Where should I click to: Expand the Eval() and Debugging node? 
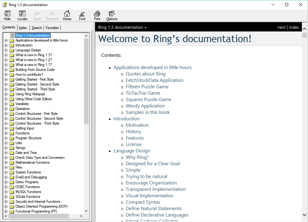(6, 177)
